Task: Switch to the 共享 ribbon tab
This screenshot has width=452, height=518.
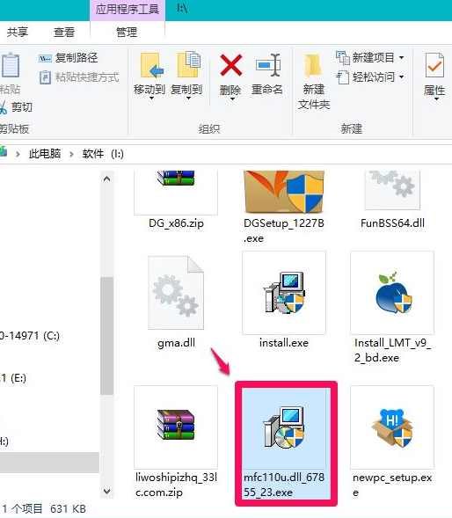Action: coord(18,32)
